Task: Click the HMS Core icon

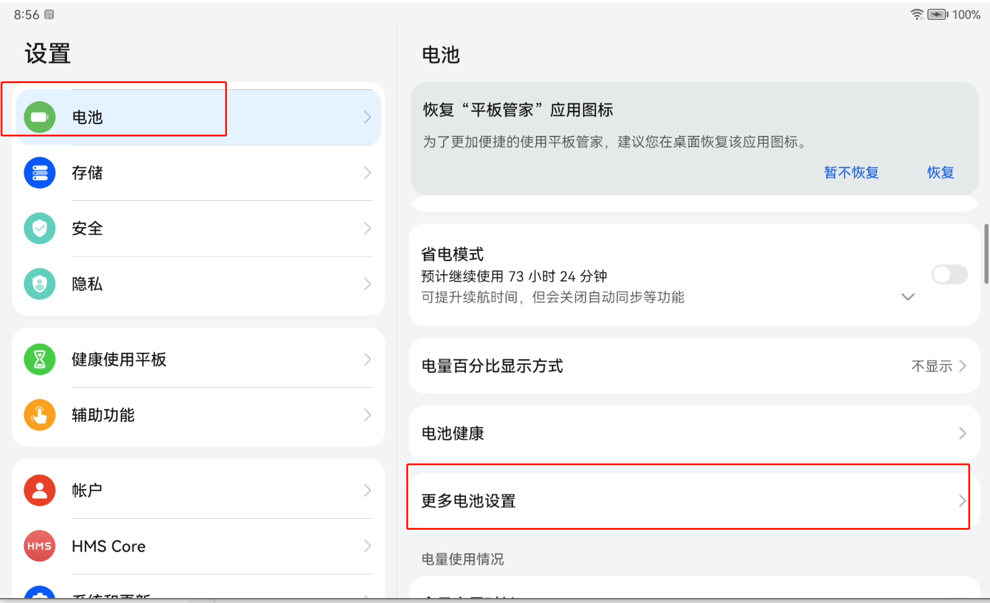Action: pyautogui.click(x=40, y=546)
